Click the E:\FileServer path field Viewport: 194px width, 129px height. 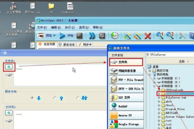click(x=170, y=55)
